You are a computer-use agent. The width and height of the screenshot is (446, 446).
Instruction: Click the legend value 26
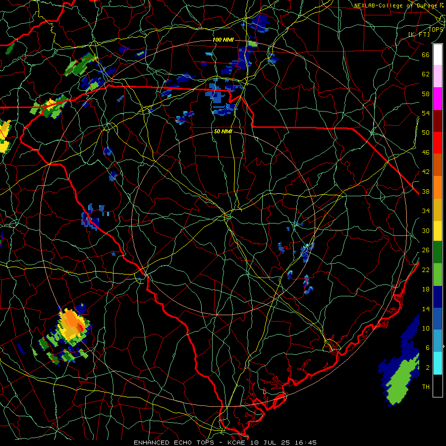click(x=426, y=250)
